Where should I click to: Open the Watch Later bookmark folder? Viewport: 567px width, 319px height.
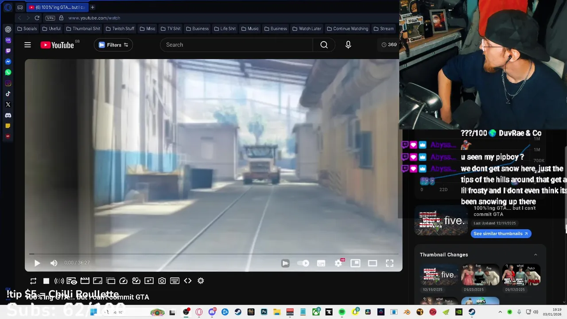(307, 29)
